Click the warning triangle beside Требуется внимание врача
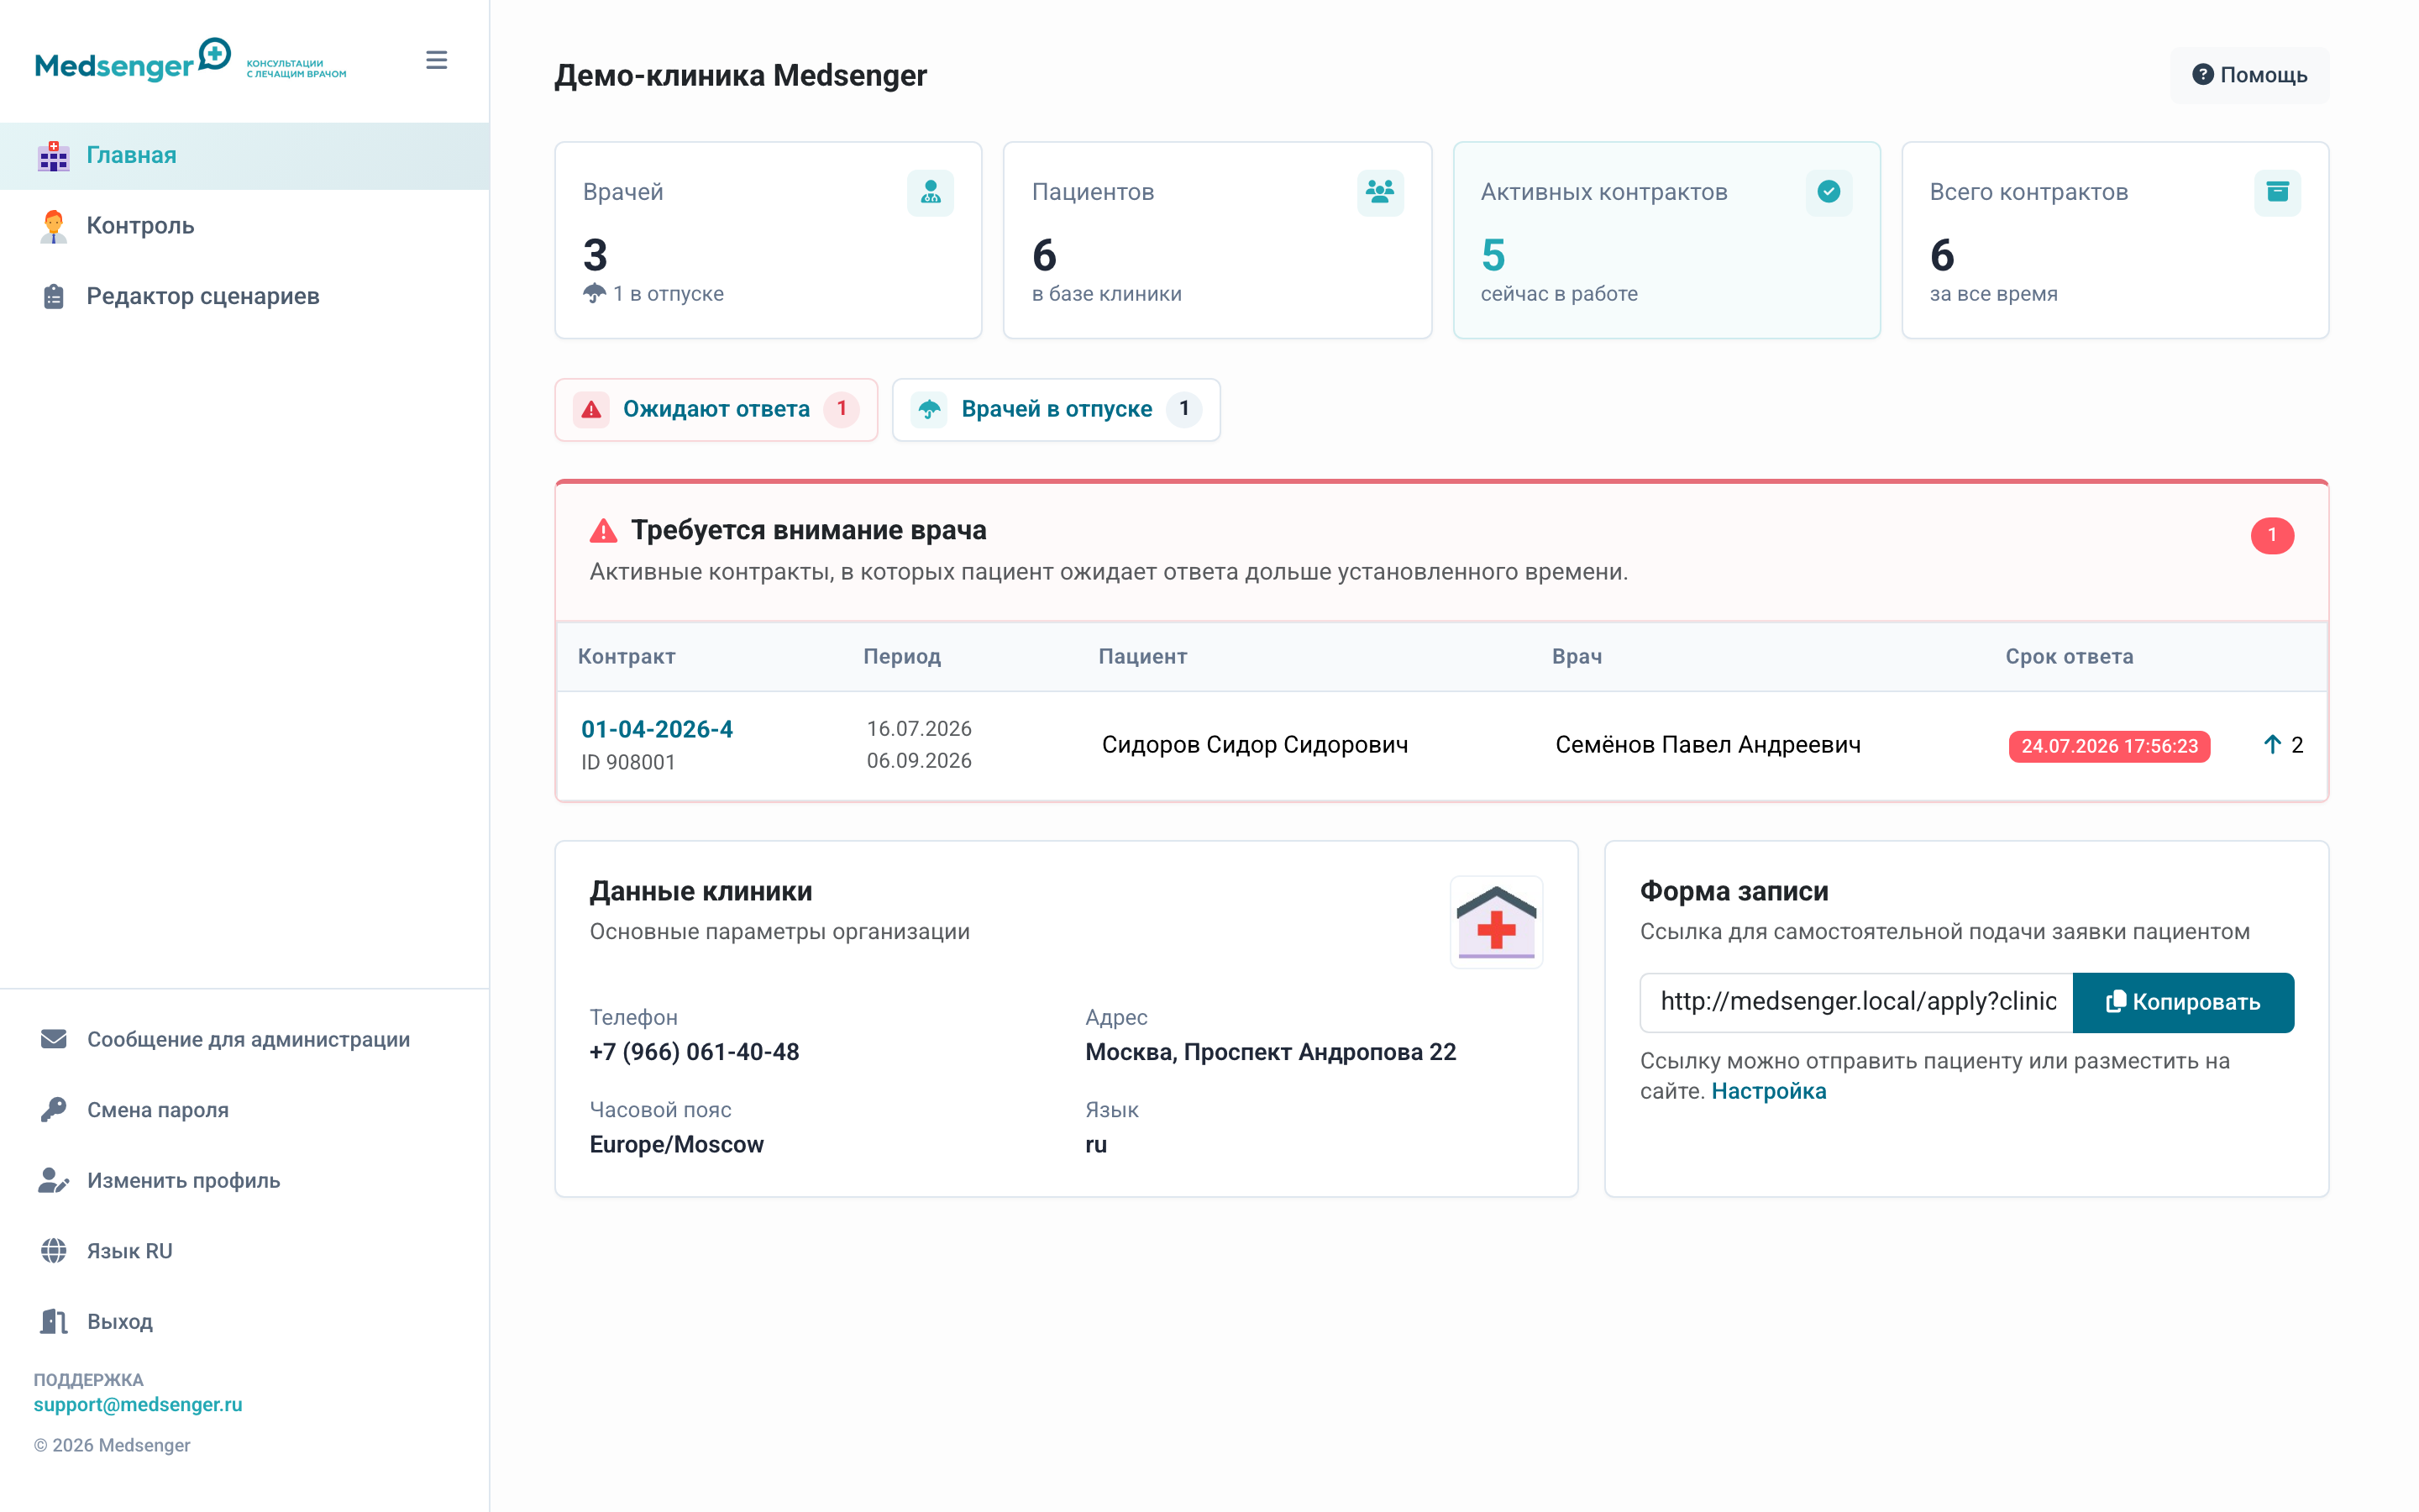Image resolution: width=2419 pixels, height=1512 pixels. point(604,531)
